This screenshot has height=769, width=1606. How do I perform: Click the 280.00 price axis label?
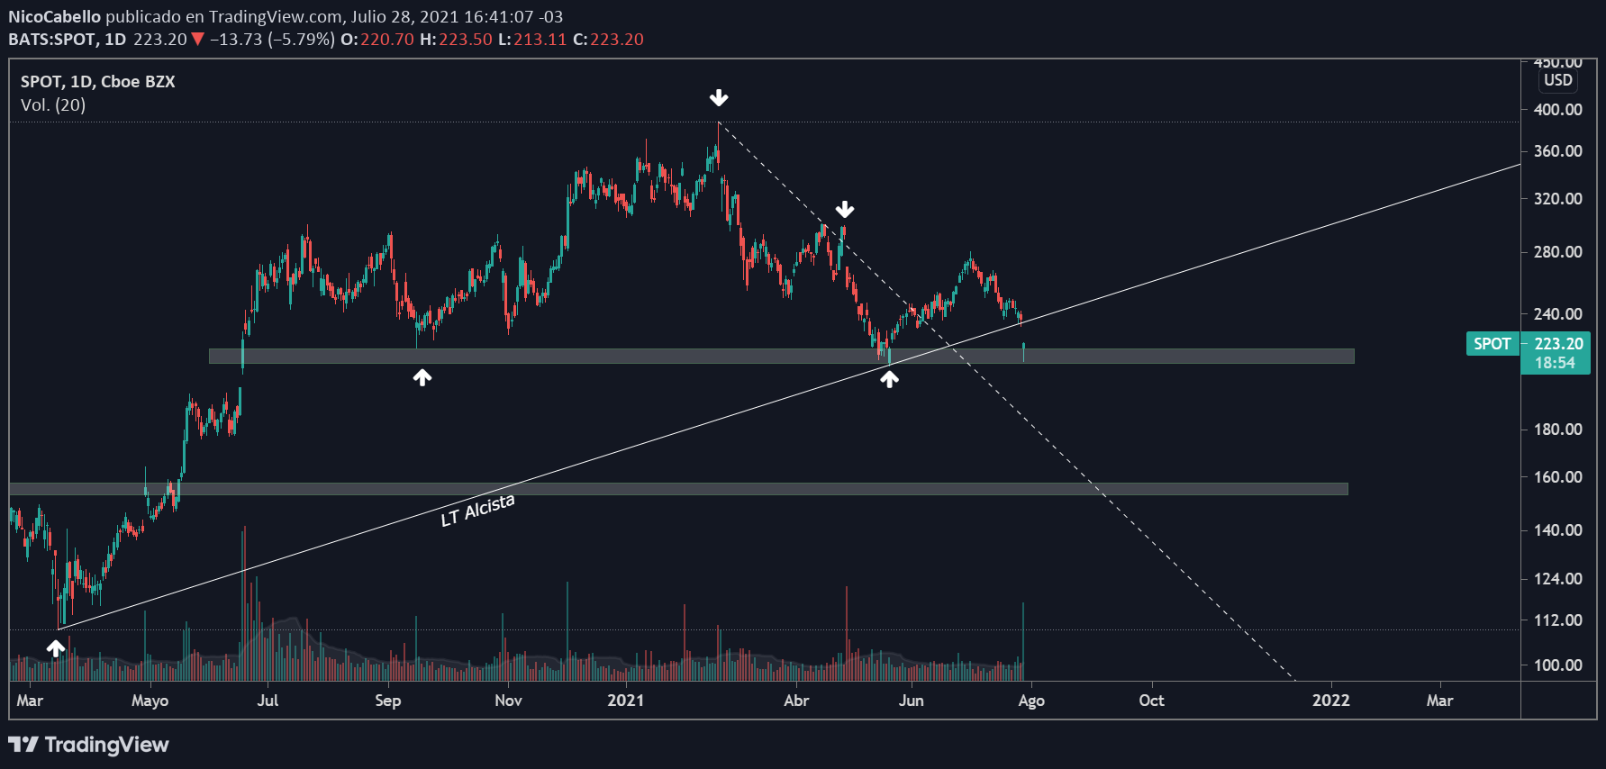pyautogui.click(x=1557, y=251)
